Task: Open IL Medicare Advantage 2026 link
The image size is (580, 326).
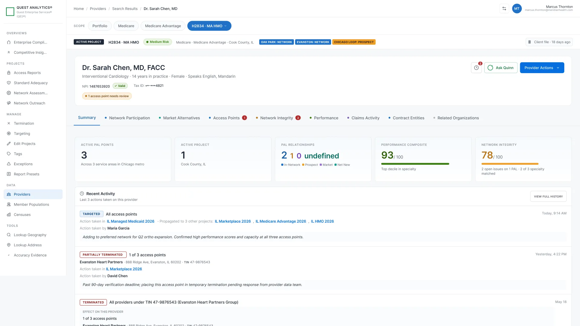Action: tap(281, 222)
